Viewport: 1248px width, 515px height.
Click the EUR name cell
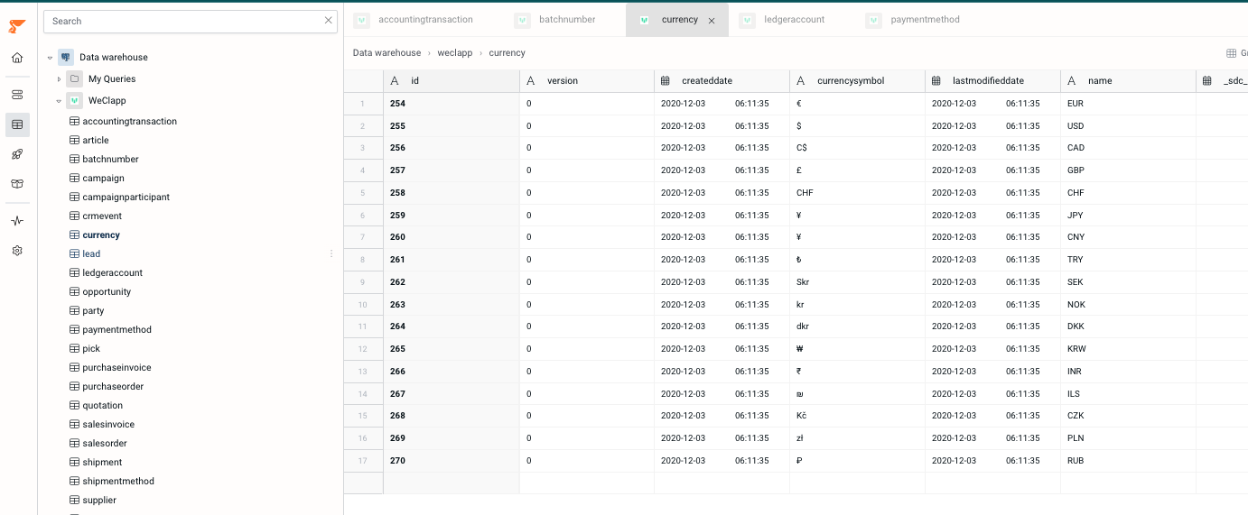pos(1129,104)
